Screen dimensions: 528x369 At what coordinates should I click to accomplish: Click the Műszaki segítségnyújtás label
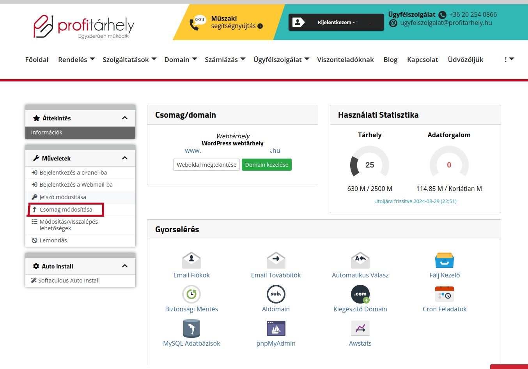click(233, 22)
